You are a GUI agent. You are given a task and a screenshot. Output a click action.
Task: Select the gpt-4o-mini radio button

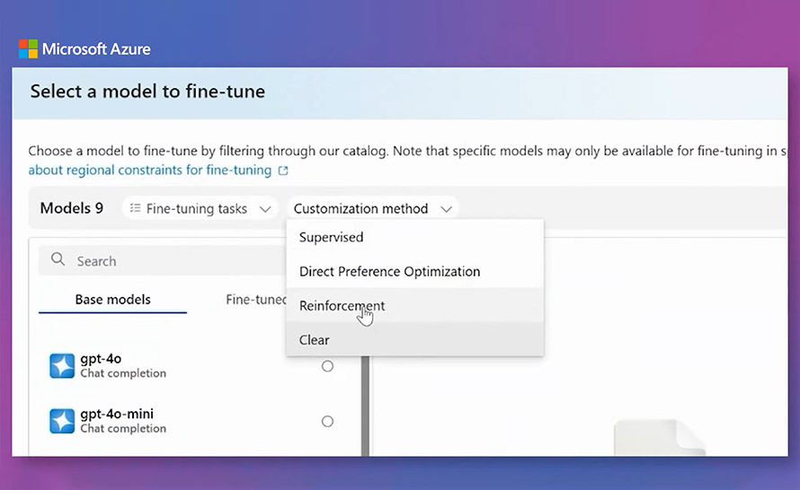[x=327, y=421]
